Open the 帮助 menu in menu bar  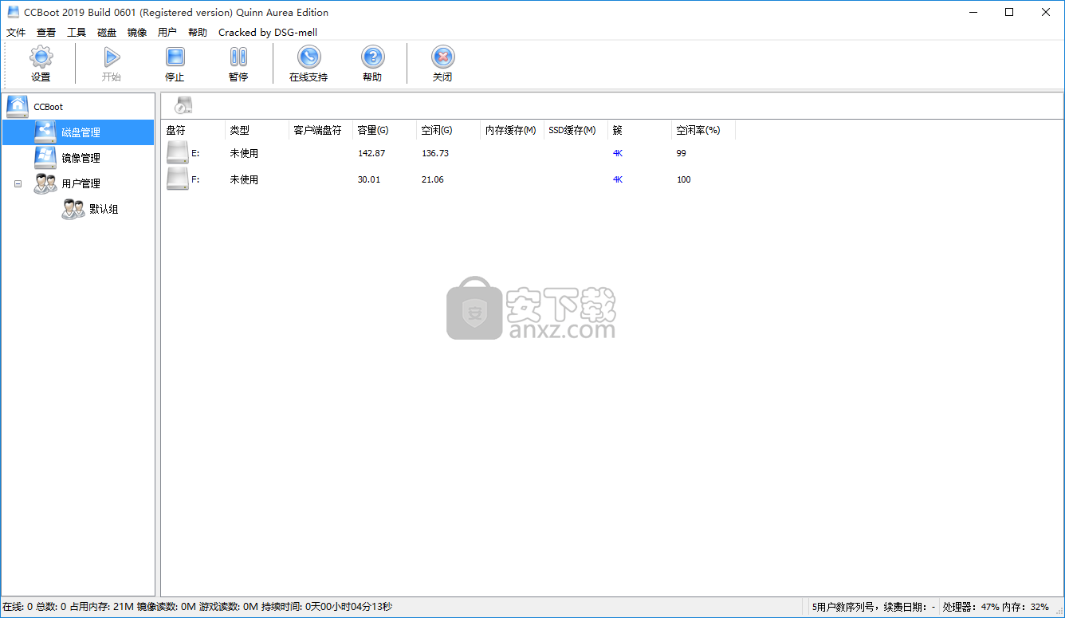[x=198, y=33]
